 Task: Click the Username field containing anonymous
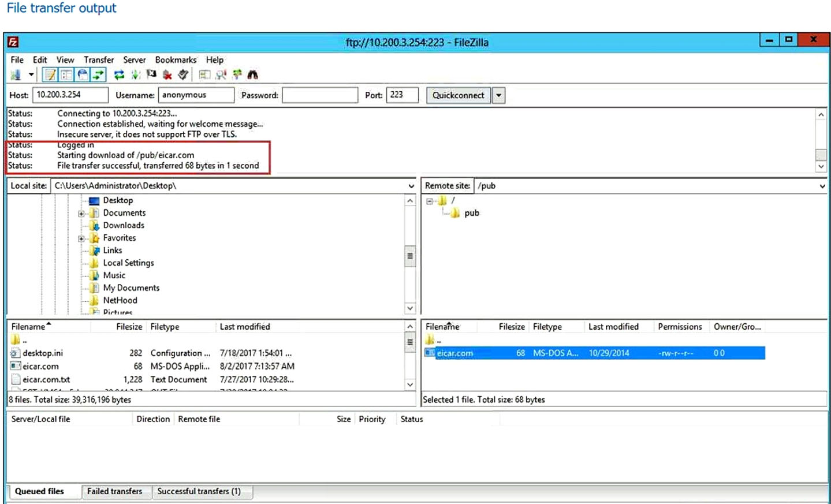[x=196, y=95]
